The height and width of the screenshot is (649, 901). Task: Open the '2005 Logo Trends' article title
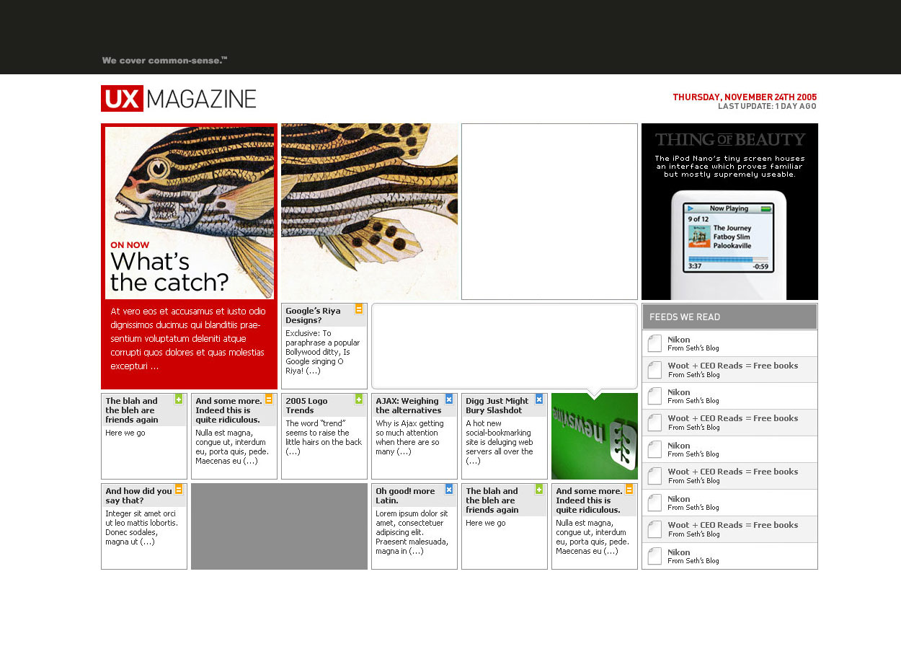[306, 405]
